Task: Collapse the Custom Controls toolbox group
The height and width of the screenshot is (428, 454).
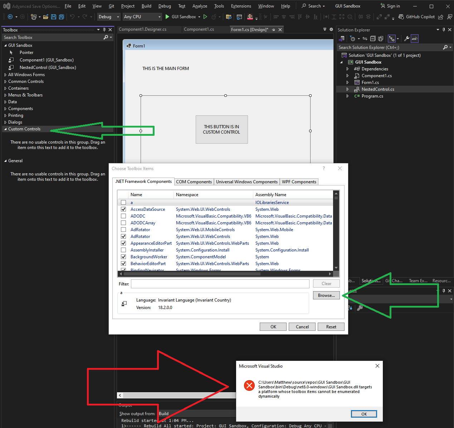Action: [5, 129]
